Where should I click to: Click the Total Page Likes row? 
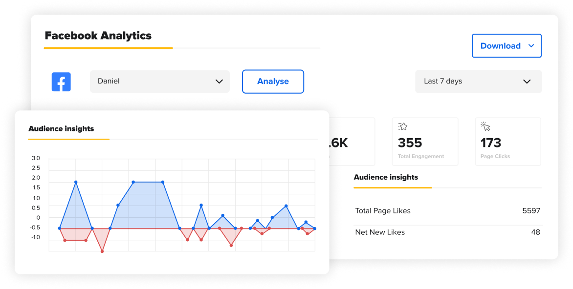coord(448,211)
